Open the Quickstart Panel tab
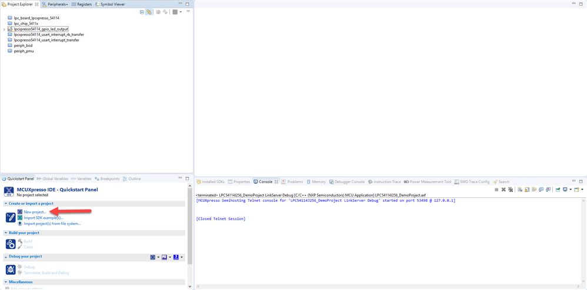Image resolution: width=587 pixels, height=290 pixels. [18, 178]
